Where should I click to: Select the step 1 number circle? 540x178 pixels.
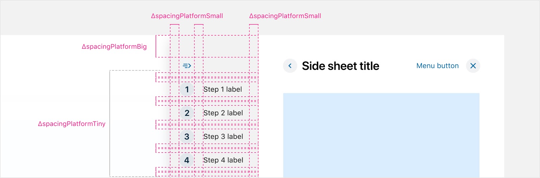click(x=187, y=89)
